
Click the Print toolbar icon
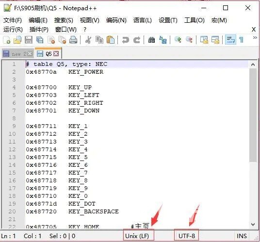pyautogui.click(x=73, y=40)
